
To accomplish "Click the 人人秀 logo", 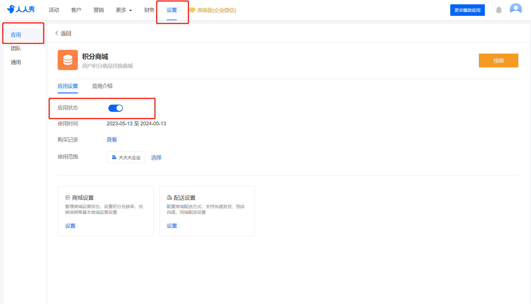I will point(21,9).
